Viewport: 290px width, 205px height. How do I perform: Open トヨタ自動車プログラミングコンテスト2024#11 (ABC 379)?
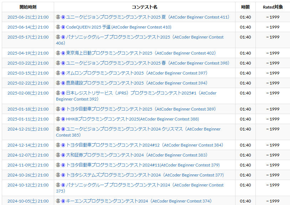coord(143,165)
